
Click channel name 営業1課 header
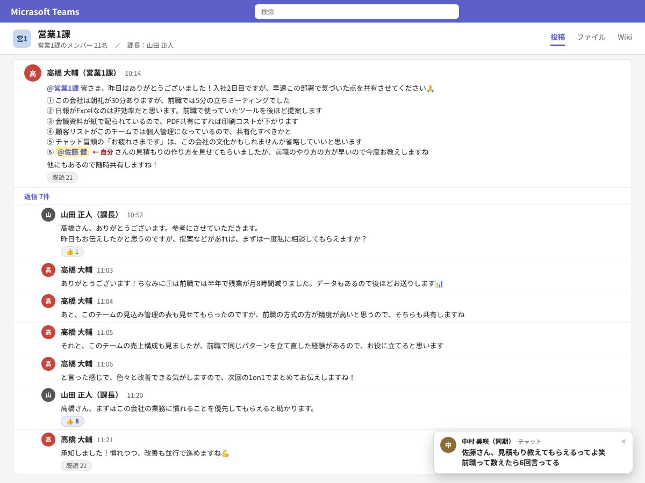coord(54,34)
